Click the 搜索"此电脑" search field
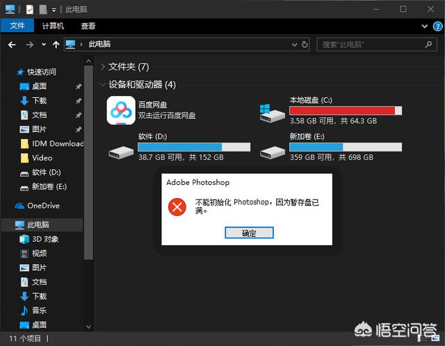This screenshot has width=445, height=346. (376, 44)
